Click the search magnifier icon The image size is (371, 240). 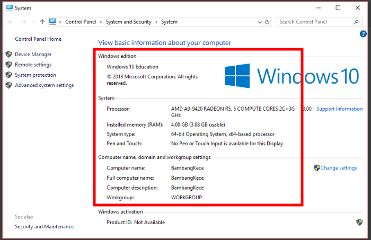coord(356,22)
